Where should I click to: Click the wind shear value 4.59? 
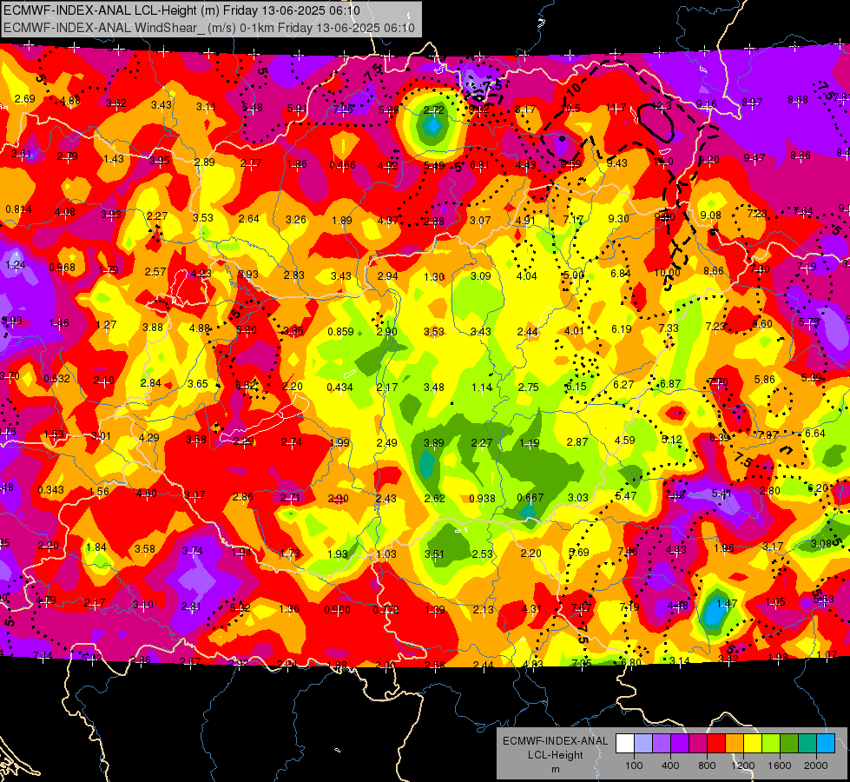624,440
